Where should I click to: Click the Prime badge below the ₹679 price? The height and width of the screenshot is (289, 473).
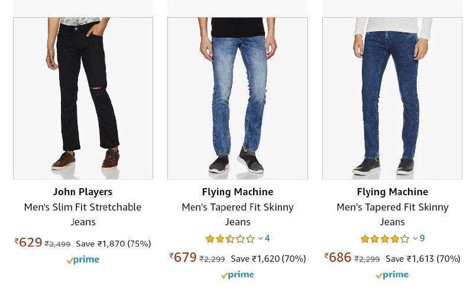pos(237,275)
